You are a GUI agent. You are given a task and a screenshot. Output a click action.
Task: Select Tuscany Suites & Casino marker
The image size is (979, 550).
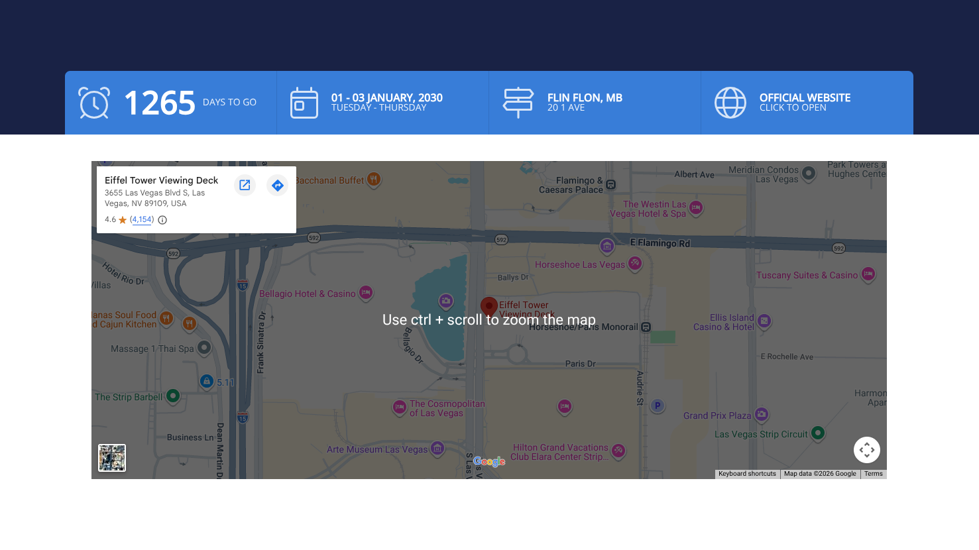pos(868,274)
